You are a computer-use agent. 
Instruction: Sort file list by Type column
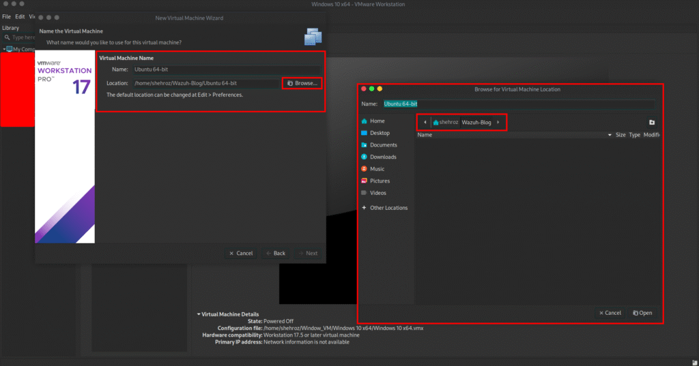point(634,135)
